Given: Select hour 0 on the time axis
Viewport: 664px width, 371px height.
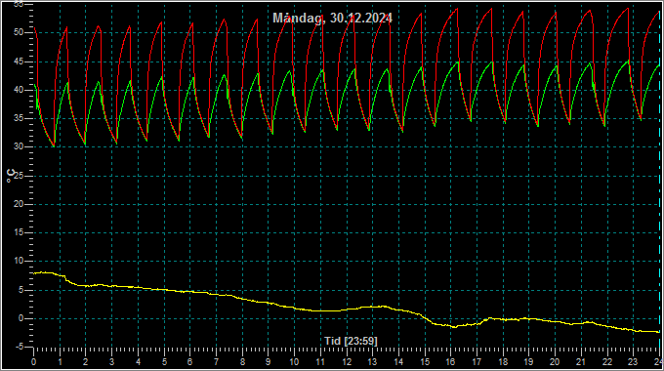Looking at the screenshot, I should (x=34, y=362).
